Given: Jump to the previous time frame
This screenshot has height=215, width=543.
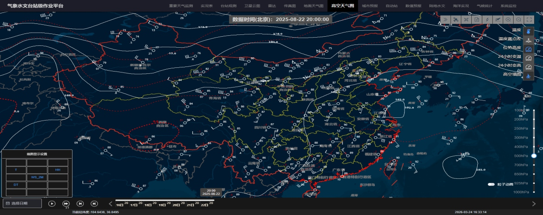Looking at the screenshot, I should (80, 204).
